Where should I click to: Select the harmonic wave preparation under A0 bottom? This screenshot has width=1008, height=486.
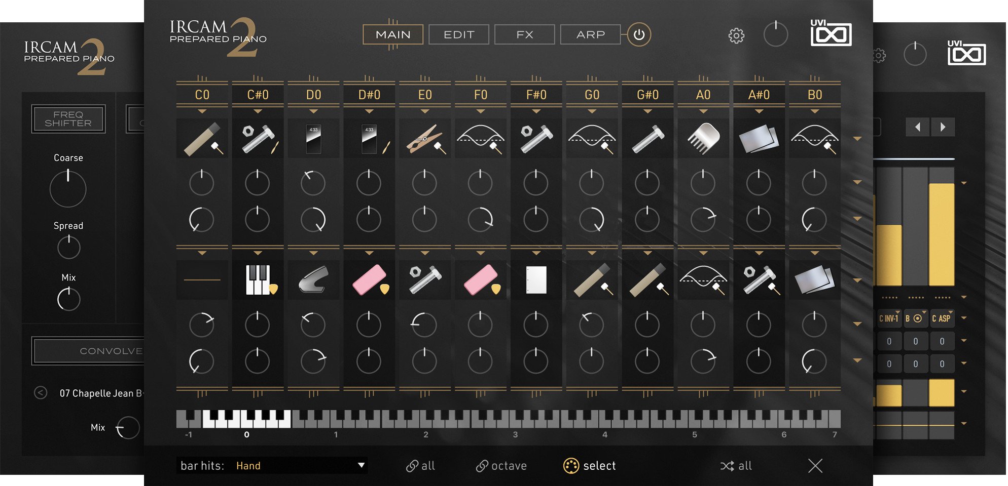point(703,280)
